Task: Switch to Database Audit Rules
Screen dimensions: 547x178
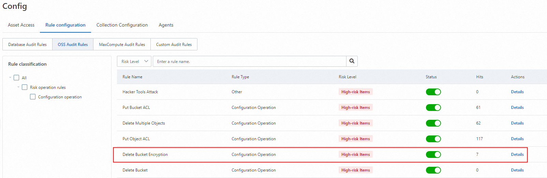Action: 27,44
